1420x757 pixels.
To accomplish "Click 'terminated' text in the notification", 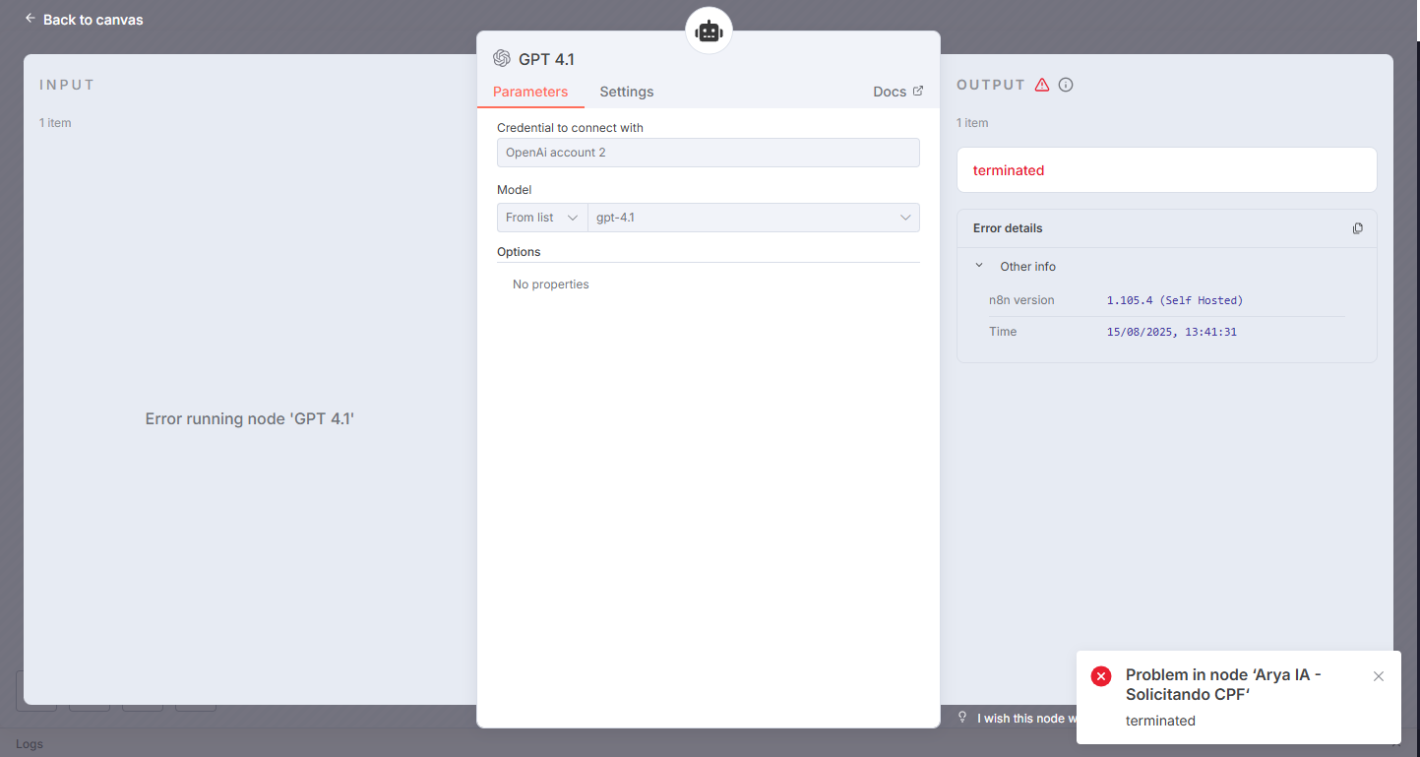I will point(1160,721).
